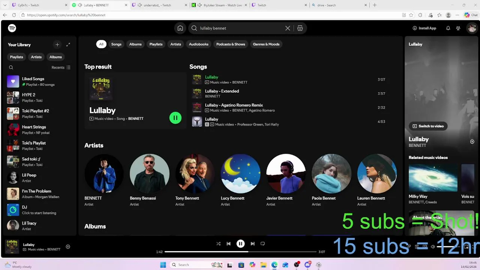Screen dimensions: 480x270
Task: Open the I'm The Problem album
Action: pyautogui.click(x=40, y=194)
